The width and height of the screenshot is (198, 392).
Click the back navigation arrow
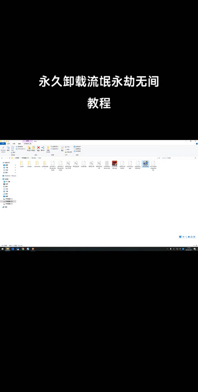[2, 158]
